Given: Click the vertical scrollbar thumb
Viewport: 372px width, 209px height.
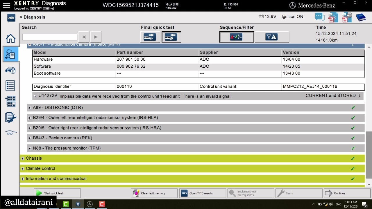Looking at the screenshot, I should 369,155.
